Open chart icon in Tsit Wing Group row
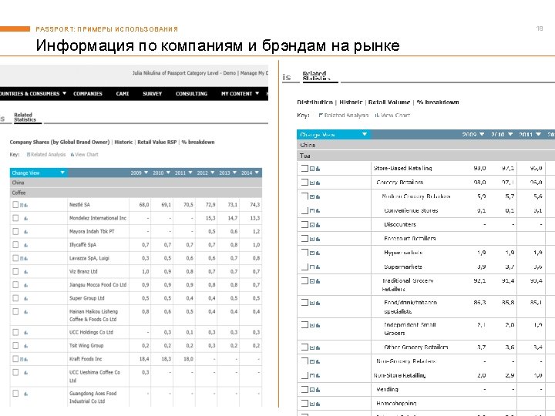 click(x=26, y=346)
